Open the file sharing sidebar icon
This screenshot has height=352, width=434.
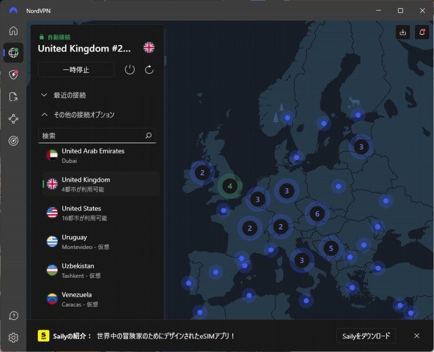pyautogui.click(x=13, y=97)
